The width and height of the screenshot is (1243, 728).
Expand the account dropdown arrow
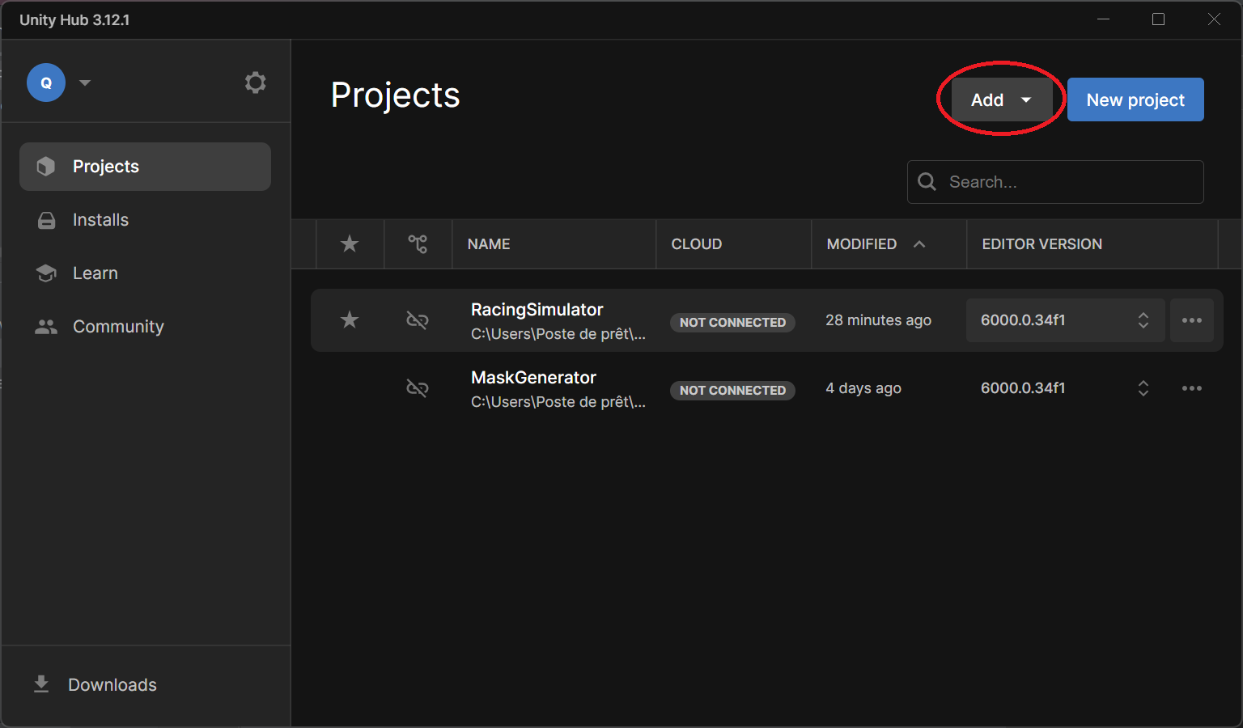pyautogui.click(x=85, y=83)
